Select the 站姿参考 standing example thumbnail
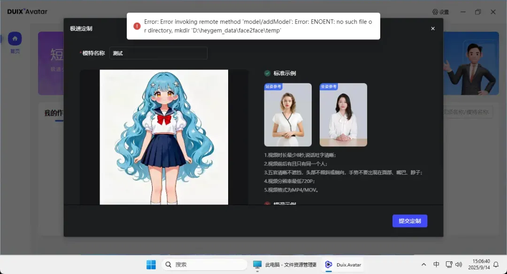 (288, 115)
